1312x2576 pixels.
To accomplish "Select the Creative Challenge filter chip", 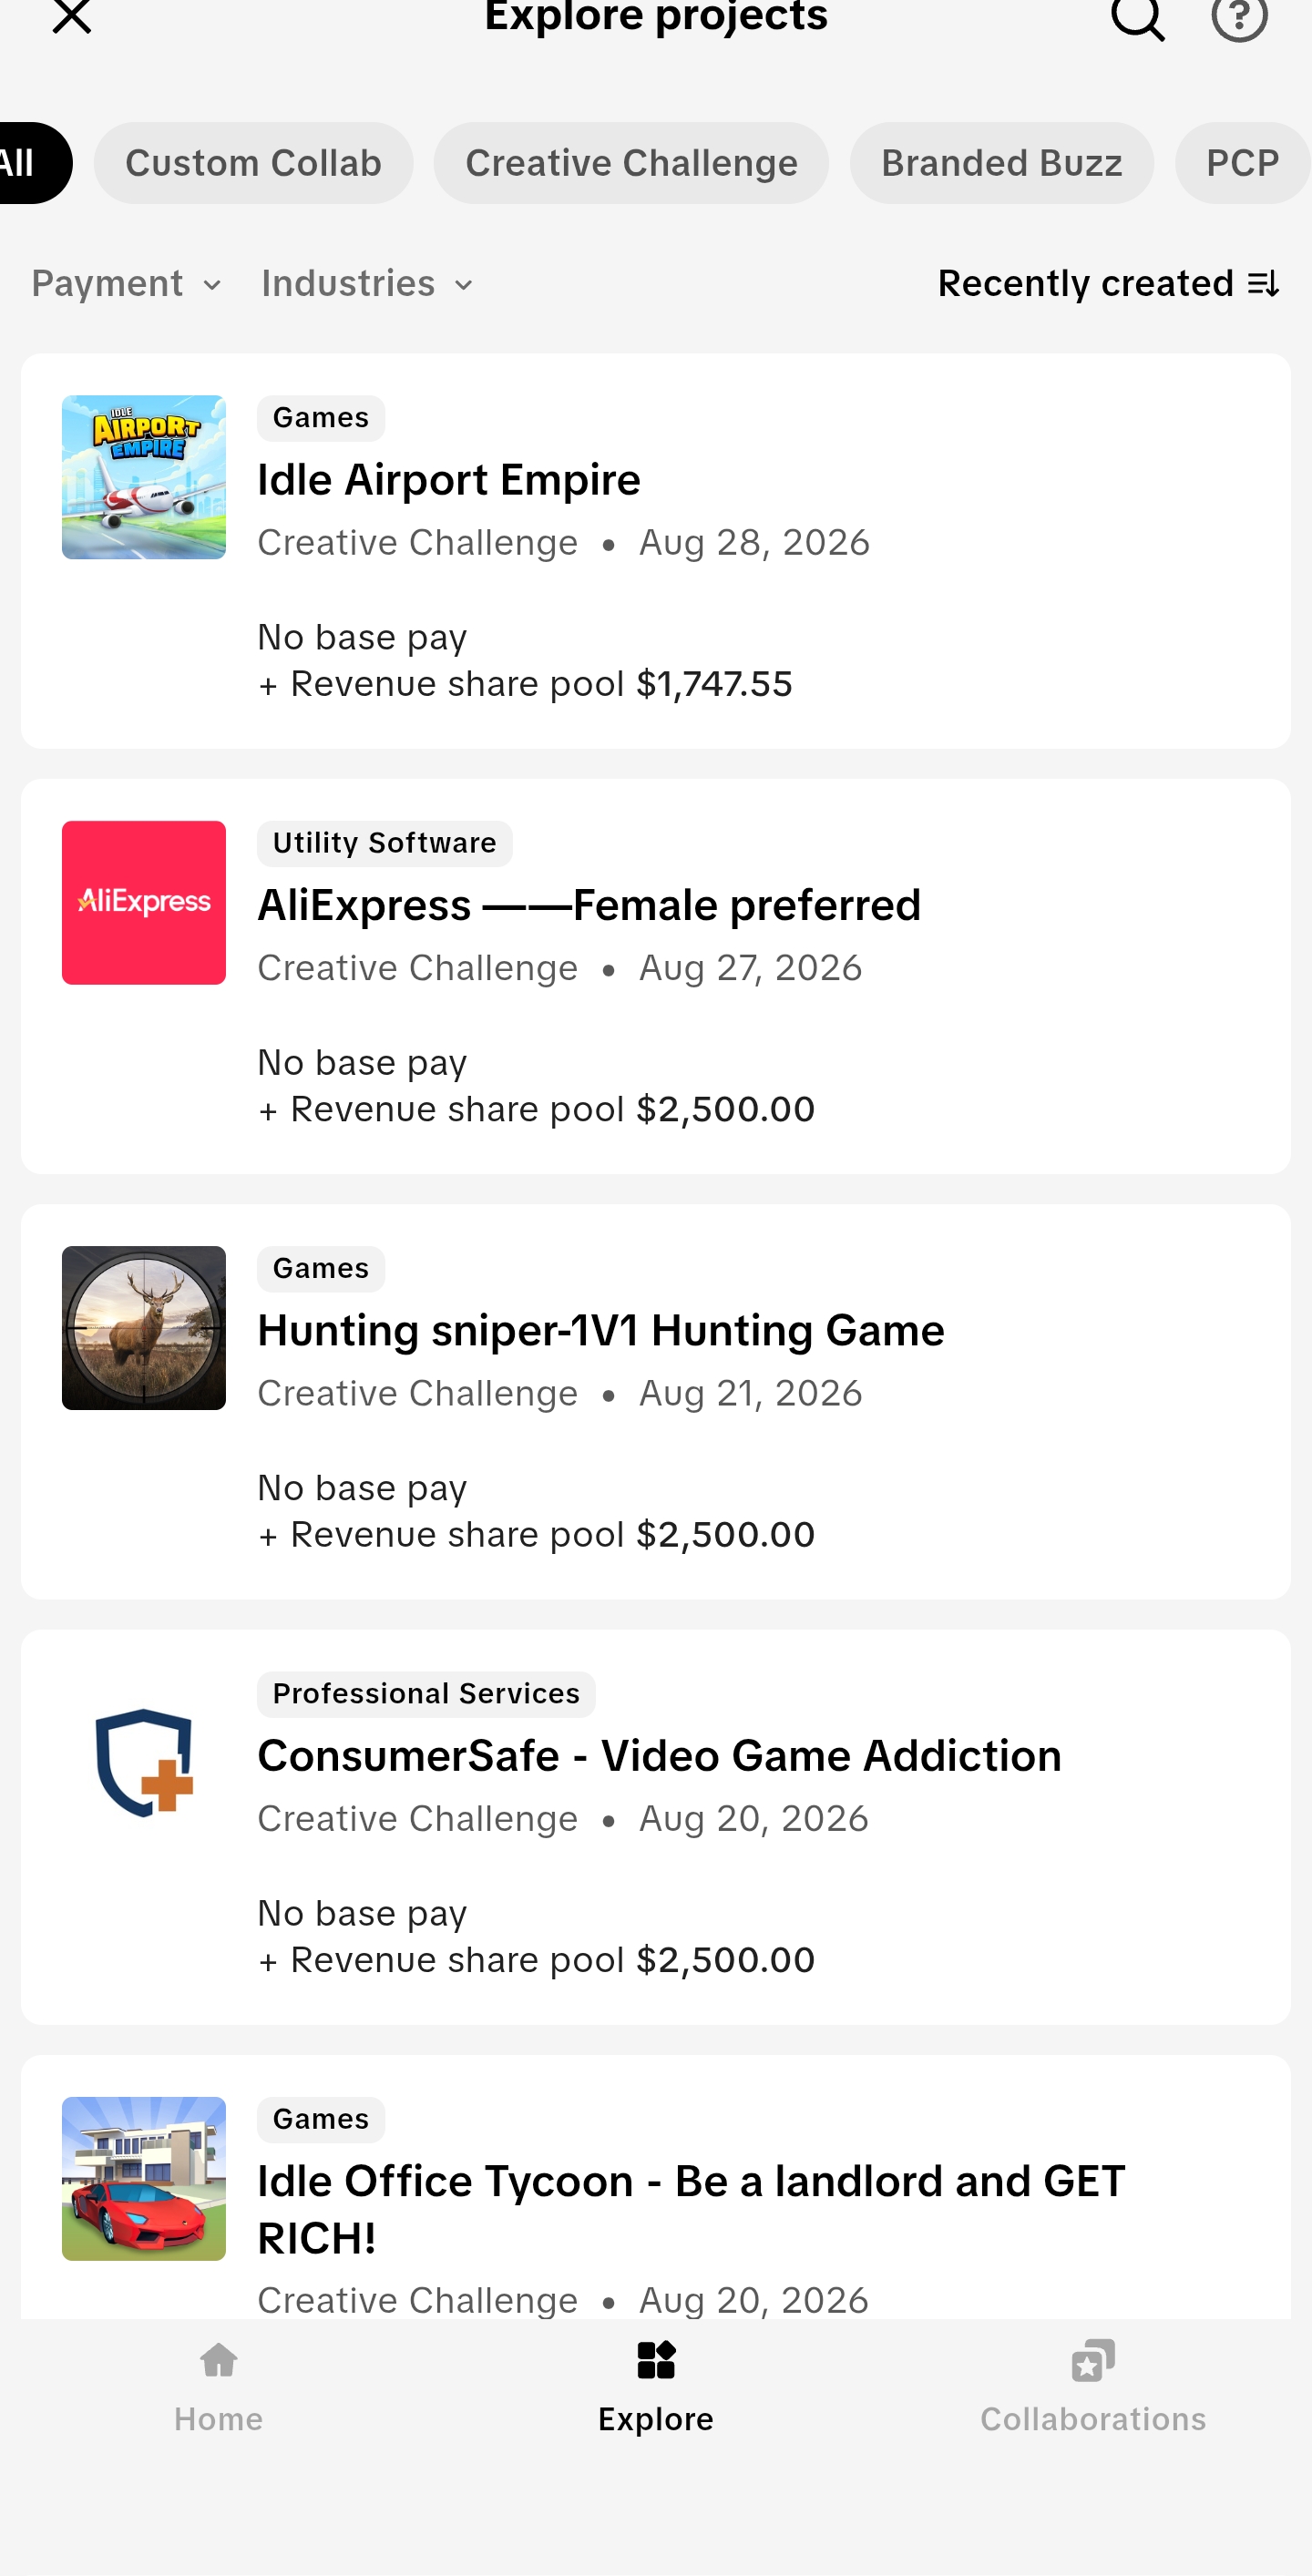I will 631,163.
